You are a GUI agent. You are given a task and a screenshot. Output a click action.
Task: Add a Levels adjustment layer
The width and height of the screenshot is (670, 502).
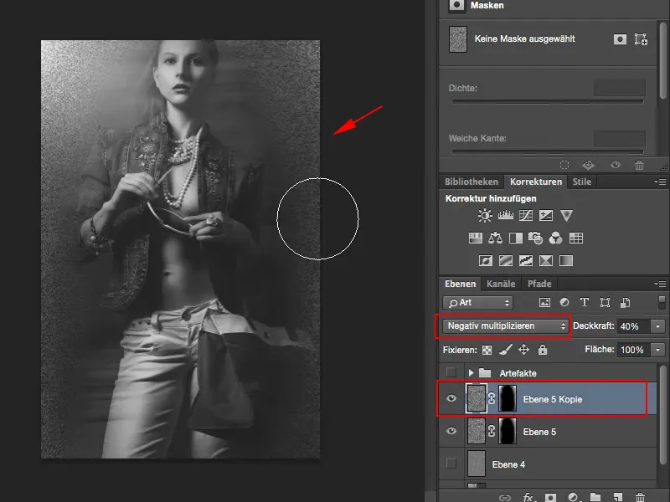tap(505, 215)
